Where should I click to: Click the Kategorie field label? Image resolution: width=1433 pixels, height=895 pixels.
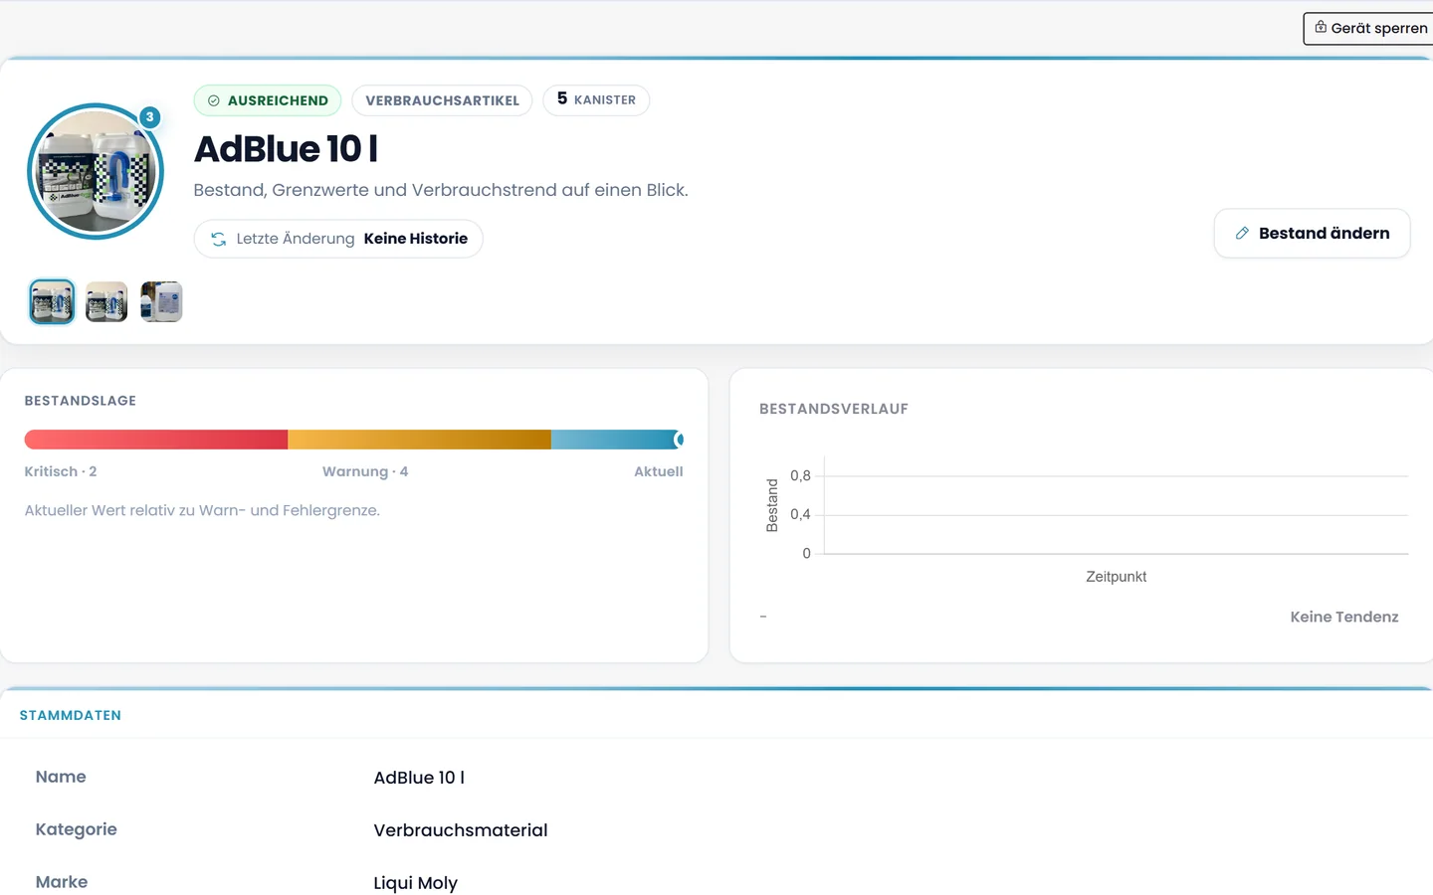[77, 829]
